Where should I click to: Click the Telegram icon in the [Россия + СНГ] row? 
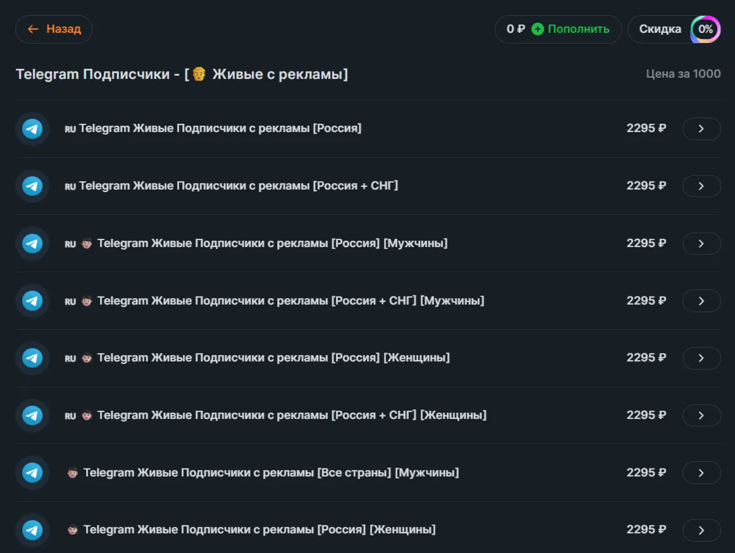32,186
